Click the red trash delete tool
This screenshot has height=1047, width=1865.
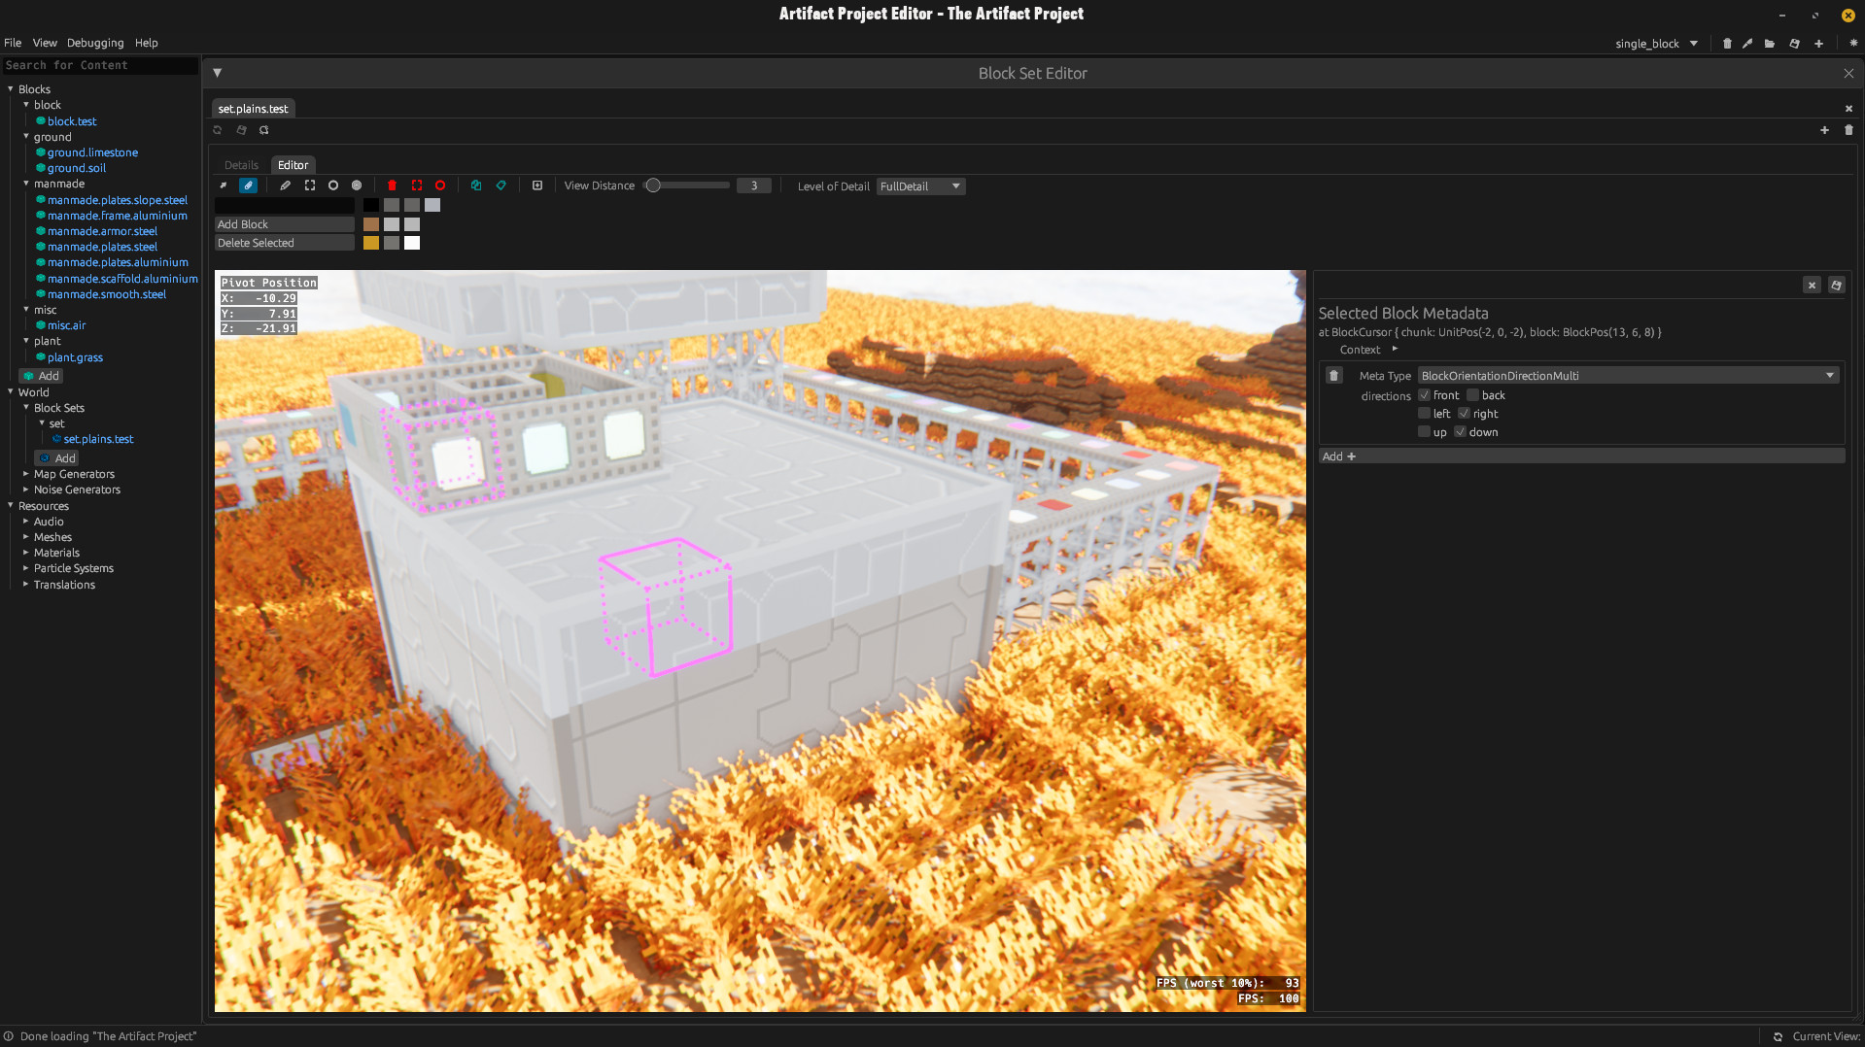[x=392, y=186]
